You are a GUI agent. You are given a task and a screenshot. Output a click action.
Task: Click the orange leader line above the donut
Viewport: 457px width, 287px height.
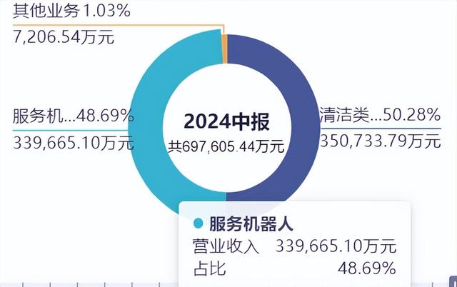[x=119, y=26]
